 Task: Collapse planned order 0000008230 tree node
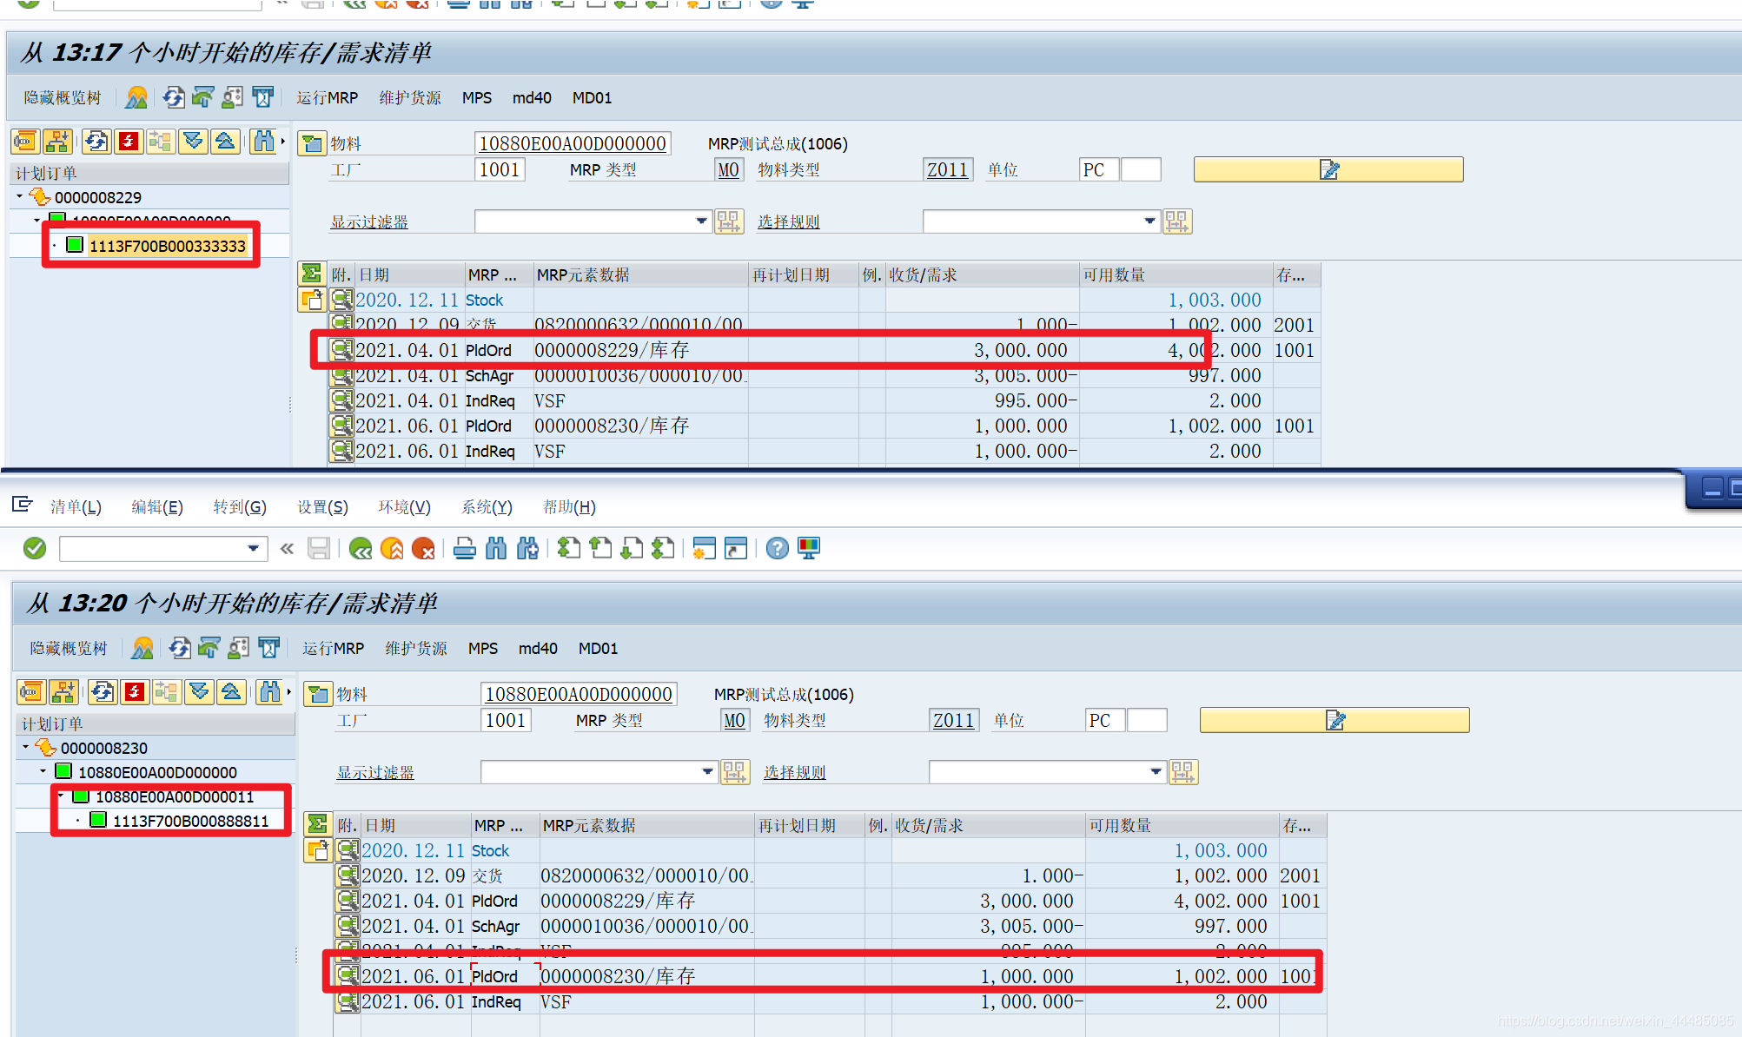25,747
